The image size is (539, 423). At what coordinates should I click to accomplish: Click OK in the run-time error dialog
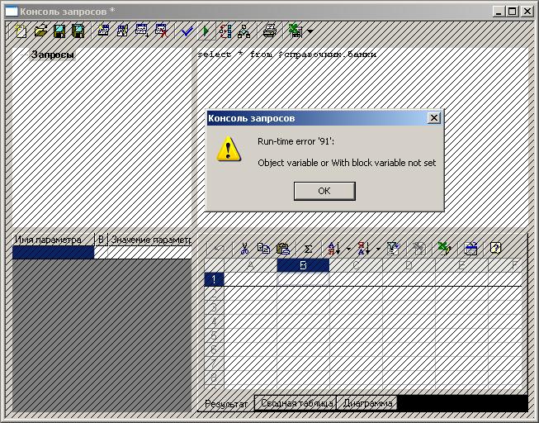coord(324,191)
